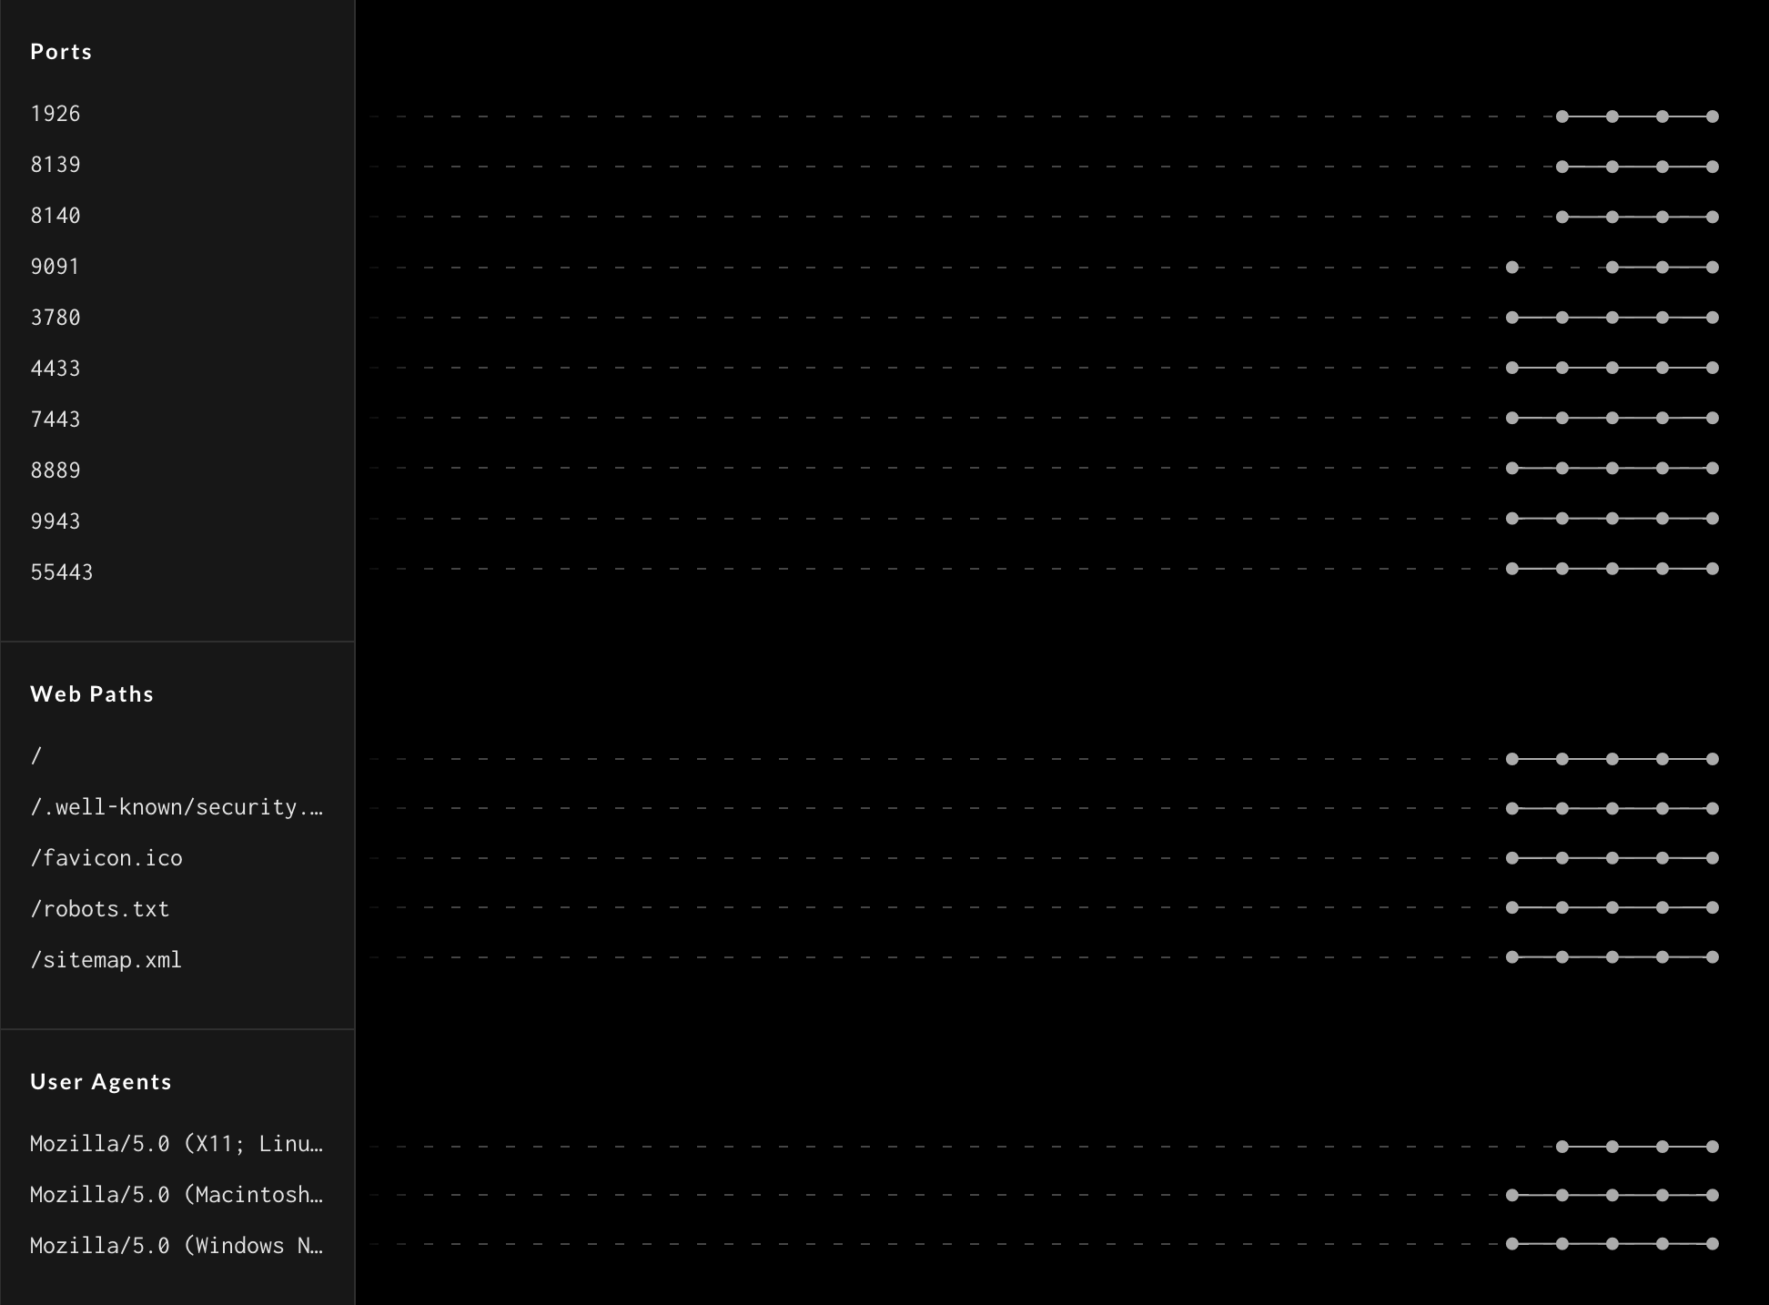Click the last data point on /robots.txt sparkline
This screenshot has height=1305, width=1769.
[1712, 907]
